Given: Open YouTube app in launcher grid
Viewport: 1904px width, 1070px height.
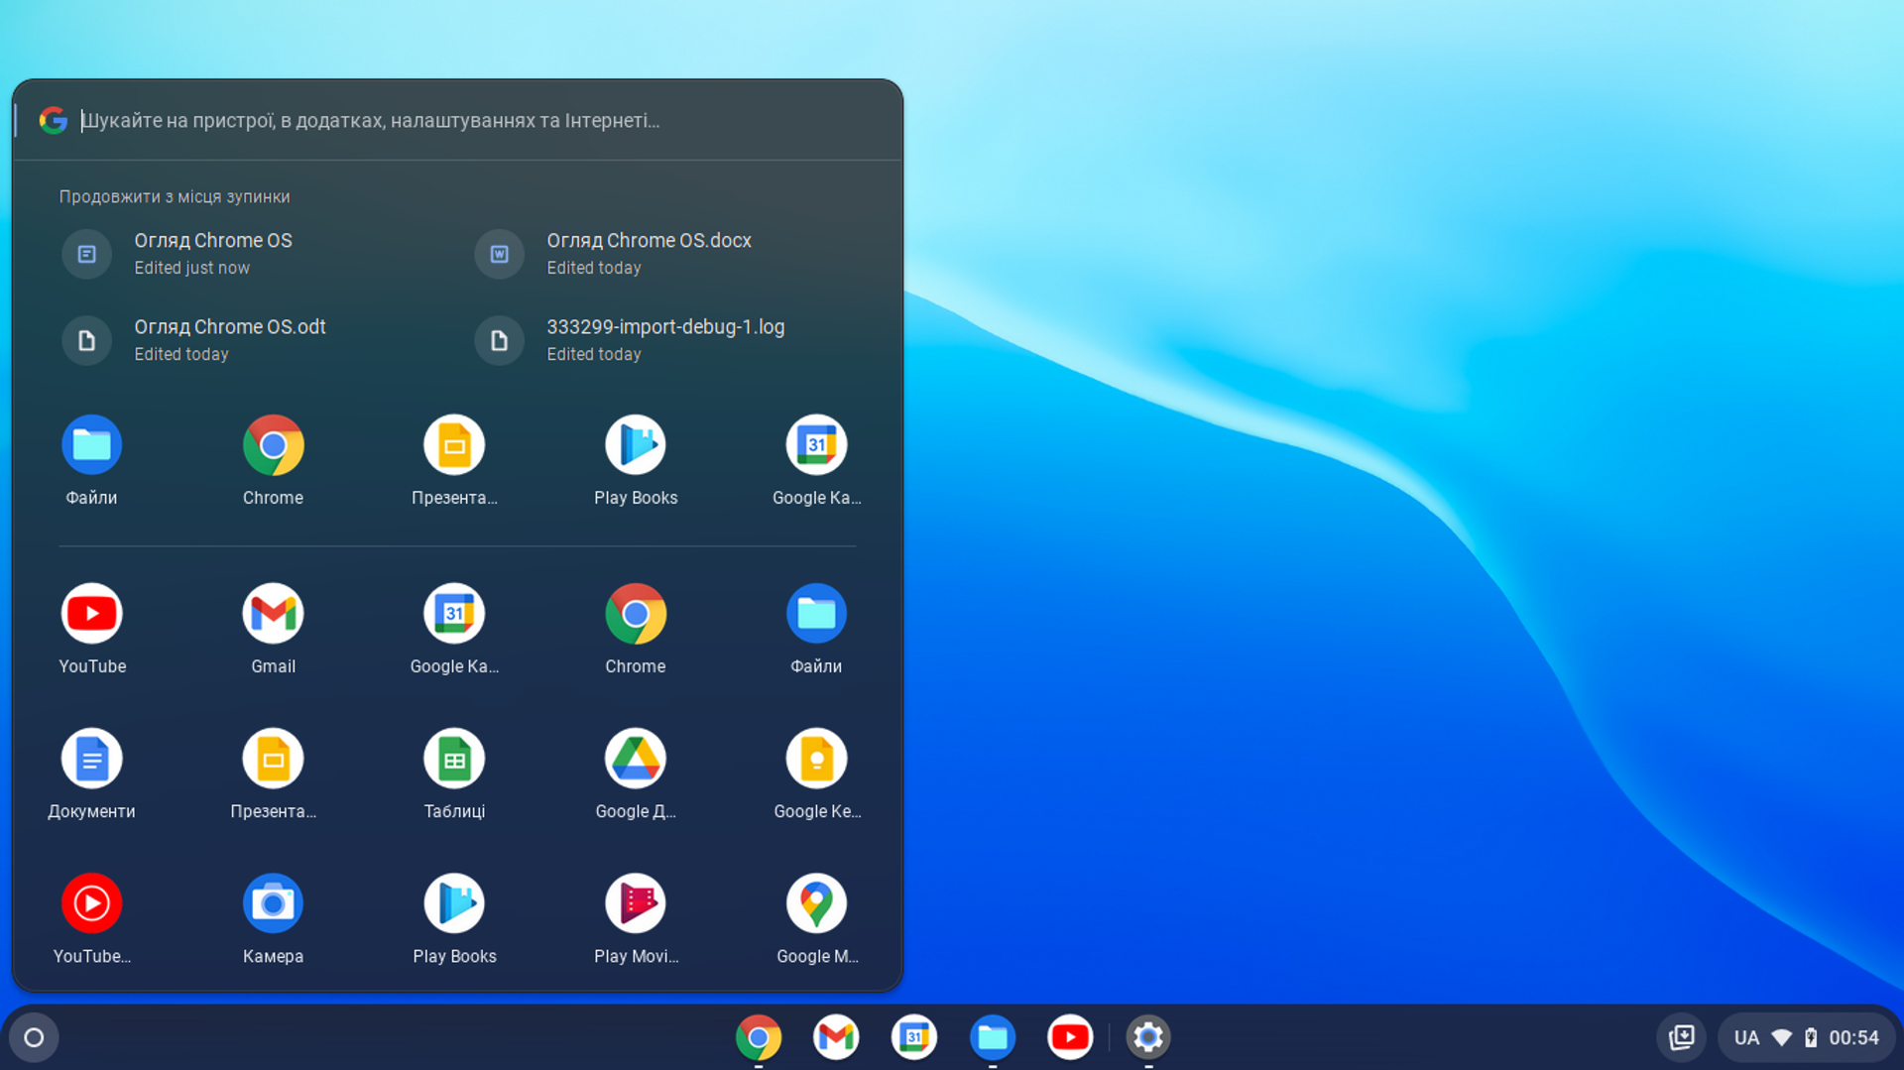Looking at the screenshot, I should pos(91,614).
